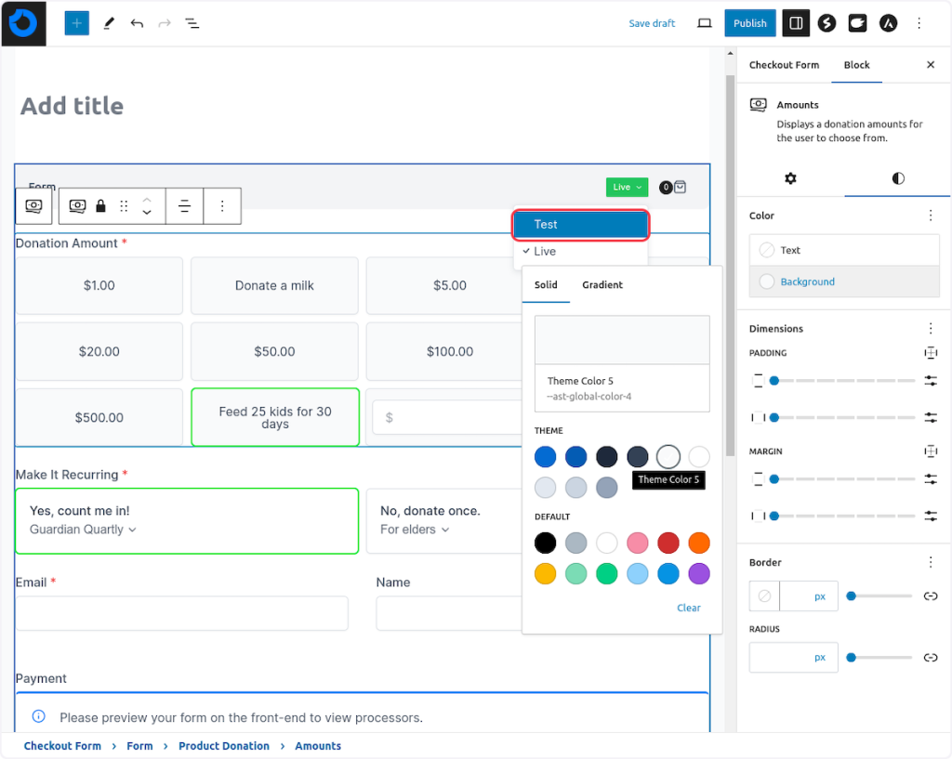Open the preview device icon
The image size is (952, 759).
pyautogui.click(x=704, y=23)
